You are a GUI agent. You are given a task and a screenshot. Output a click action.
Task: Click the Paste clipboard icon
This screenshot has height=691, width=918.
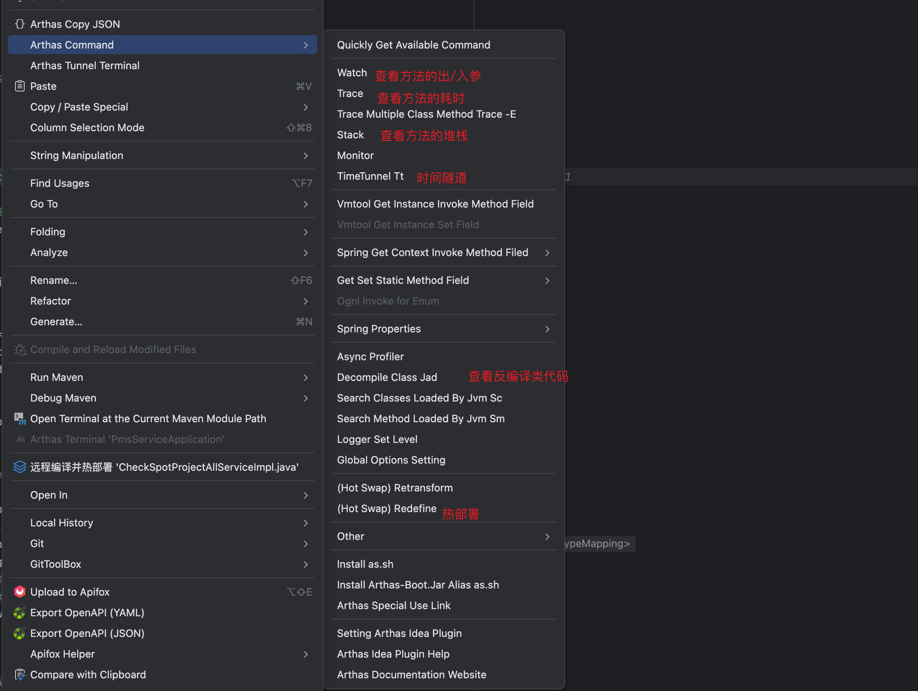[x=19, y=86]
